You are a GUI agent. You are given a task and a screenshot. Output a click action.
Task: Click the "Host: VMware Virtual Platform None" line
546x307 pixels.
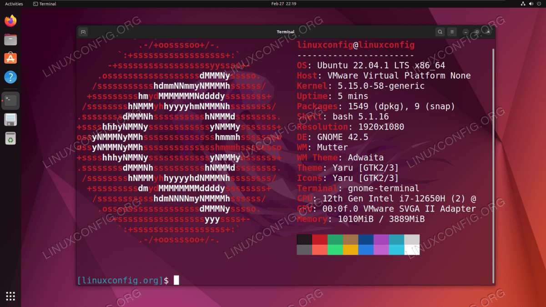pos(384,75)
